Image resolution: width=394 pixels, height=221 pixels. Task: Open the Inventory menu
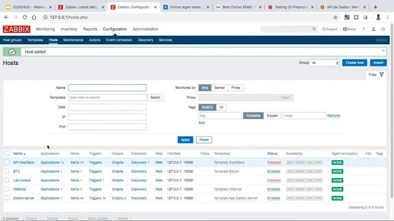[x=69, y=29]
